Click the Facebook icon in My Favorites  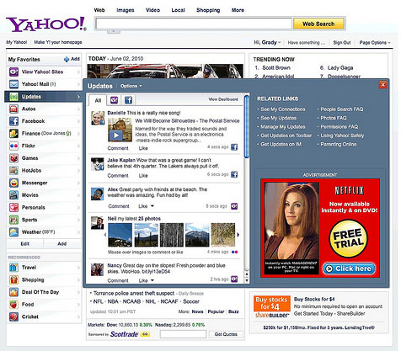(x=13, y=121)
